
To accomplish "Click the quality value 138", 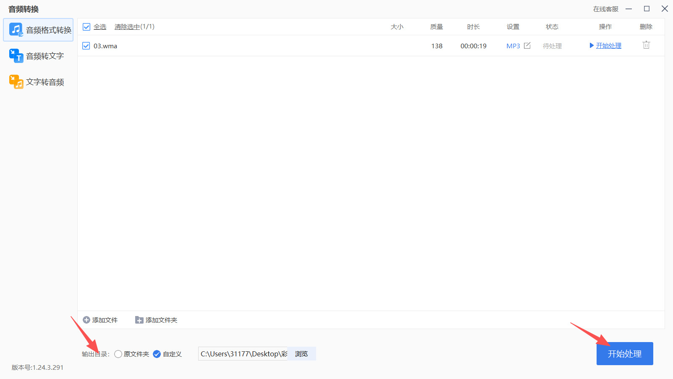I will pos(437,46).
